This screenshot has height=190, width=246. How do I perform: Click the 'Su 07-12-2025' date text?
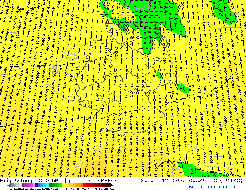click(164, 181)
